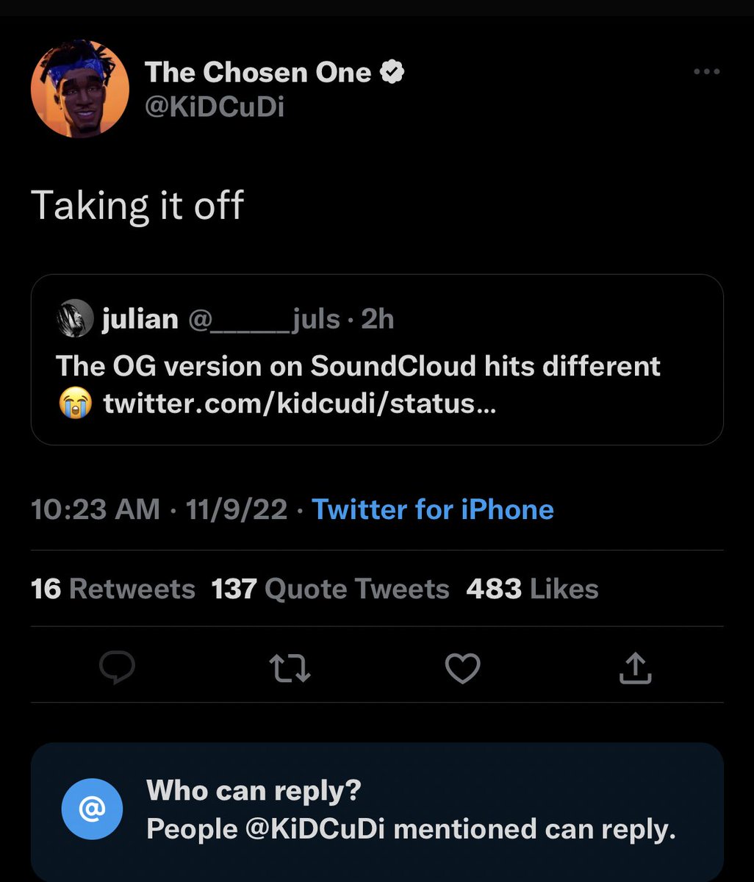This screenshot has width=754, height=882.
Task: Tap the verified badge next to name
Action: [x=392, y=72]
